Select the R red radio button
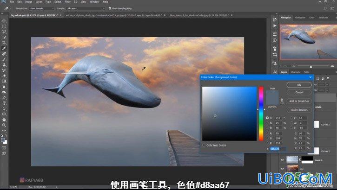The width and height of the screenshot is (337, 190). pyautogui.click(x=267, y=133)
